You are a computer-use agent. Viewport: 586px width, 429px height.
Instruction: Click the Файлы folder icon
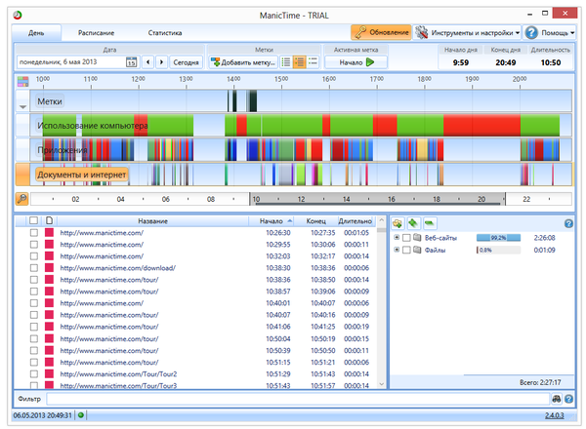(x=417, y=250)
